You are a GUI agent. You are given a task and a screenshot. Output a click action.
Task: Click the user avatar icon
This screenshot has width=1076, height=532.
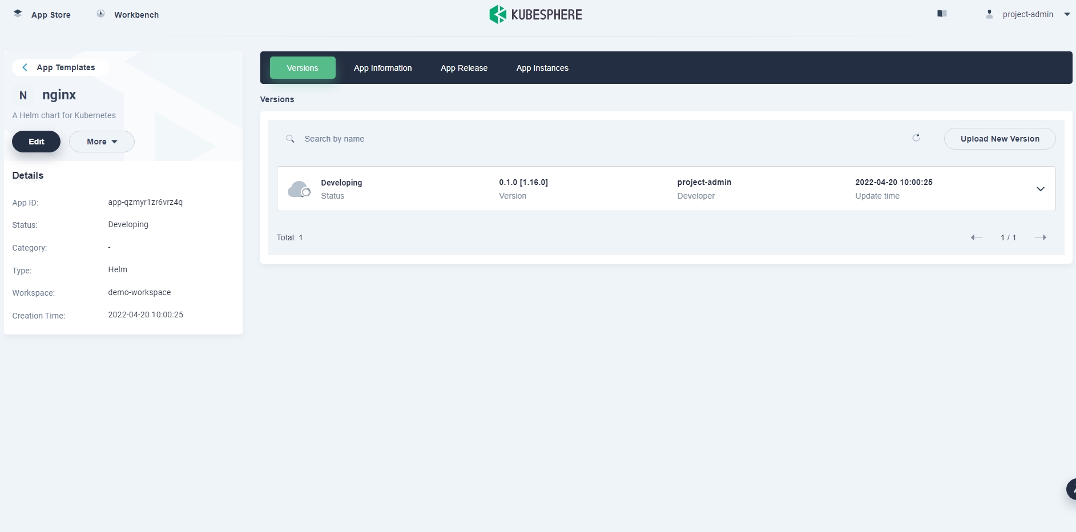pyautogui.click(x=989, y=14)
